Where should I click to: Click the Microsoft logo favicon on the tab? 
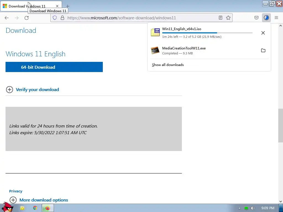tap(5, 6)
